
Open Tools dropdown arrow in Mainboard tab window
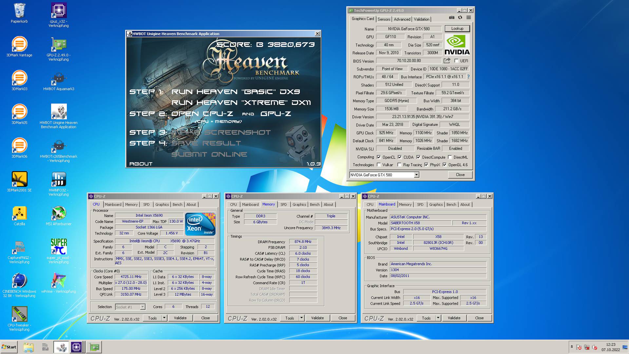tap(438, 318)
